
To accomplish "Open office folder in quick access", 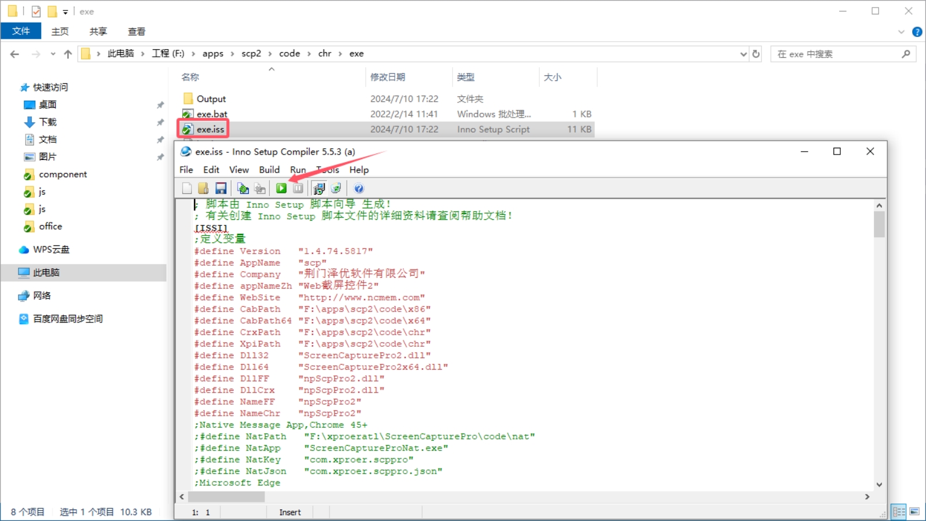I will pos(50,226).
